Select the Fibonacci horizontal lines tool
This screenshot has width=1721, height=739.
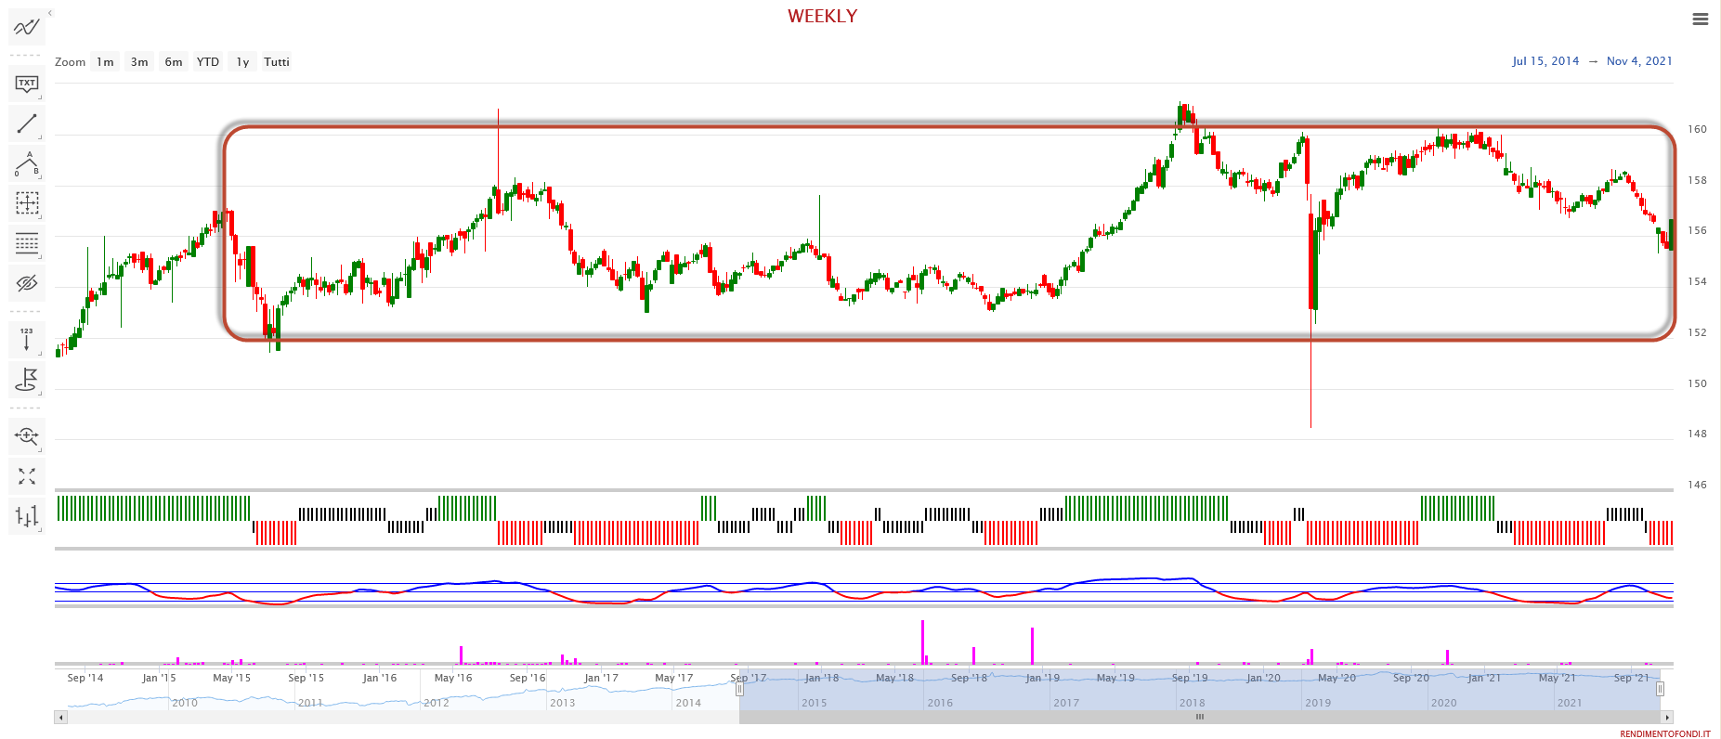26,243
